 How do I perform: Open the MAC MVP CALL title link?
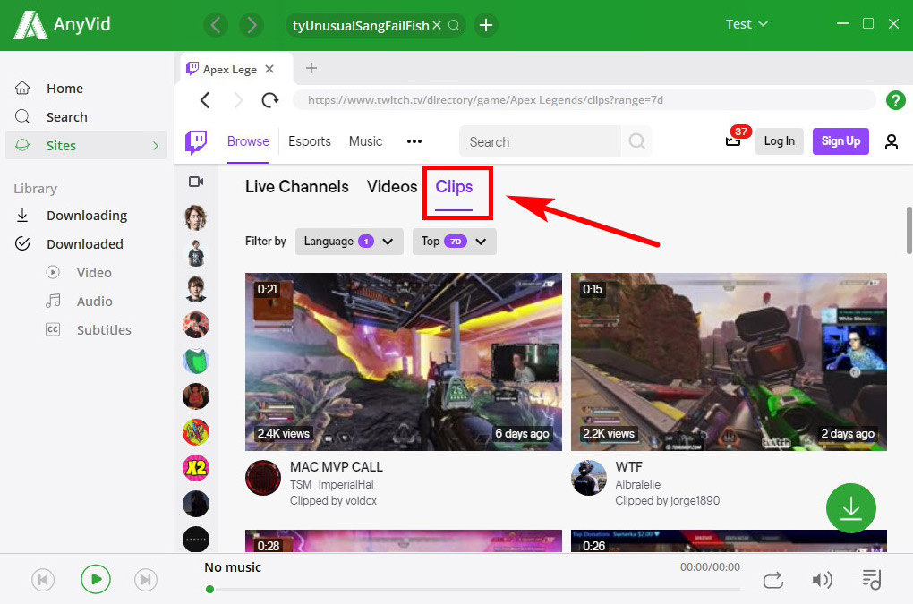tap(336, 467)
